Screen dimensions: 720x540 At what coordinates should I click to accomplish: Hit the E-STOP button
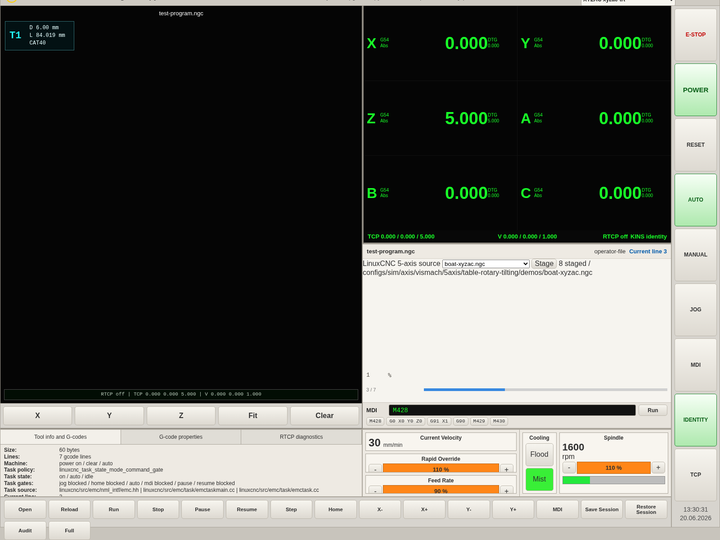(695, 35)
